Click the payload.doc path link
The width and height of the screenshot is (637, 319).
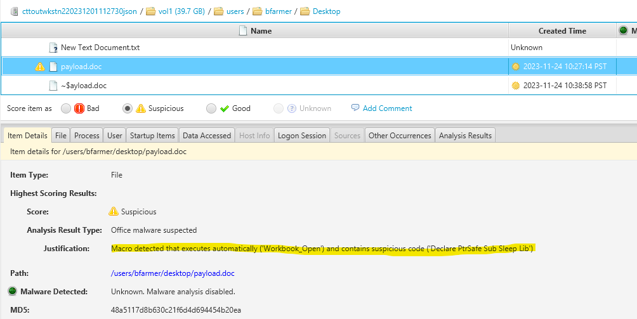(172, 273)
